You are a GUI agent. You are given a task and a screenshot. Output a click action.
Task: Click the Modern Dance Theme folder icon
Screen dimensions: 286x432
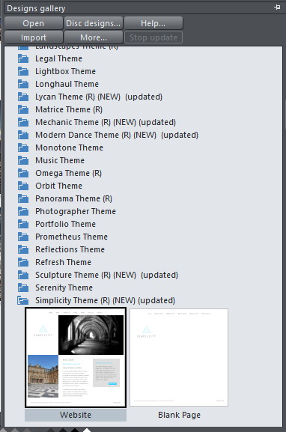(23, 135)
